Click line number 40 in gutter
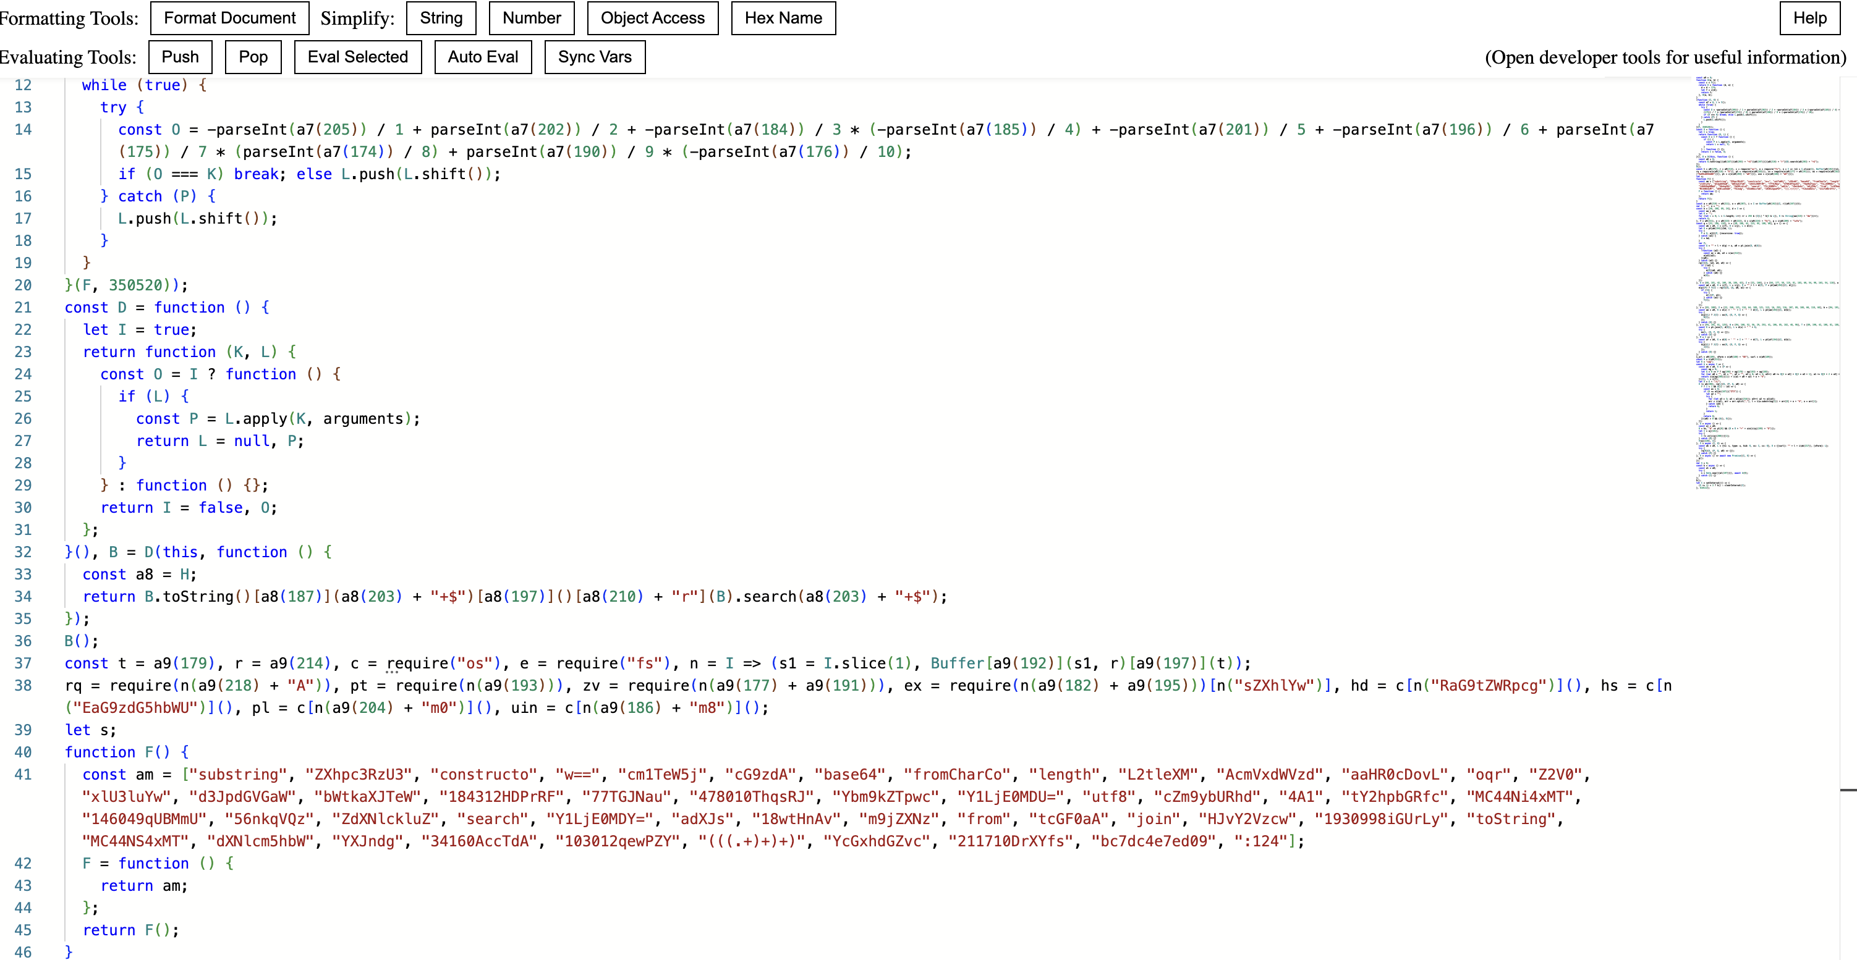Screen dimensions: 1857x960 pyautogui.click(x=23, y=752)
